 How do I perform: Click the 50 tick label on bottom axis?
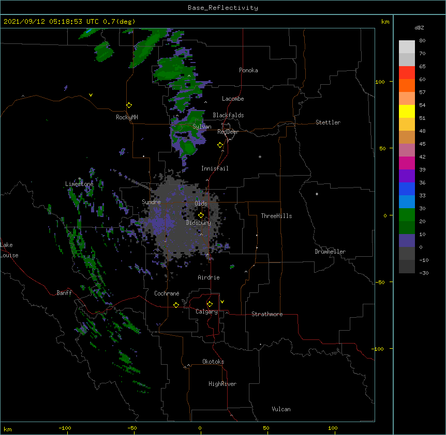266,428
